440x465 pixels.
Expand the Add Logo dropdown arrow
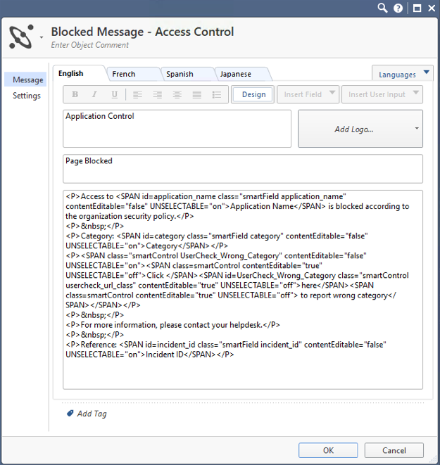click(417, 129)
